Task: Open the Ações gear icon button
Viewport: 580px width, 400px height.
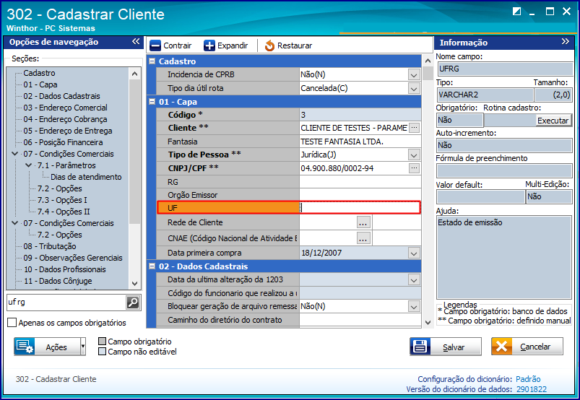Action: click(25, 347)
